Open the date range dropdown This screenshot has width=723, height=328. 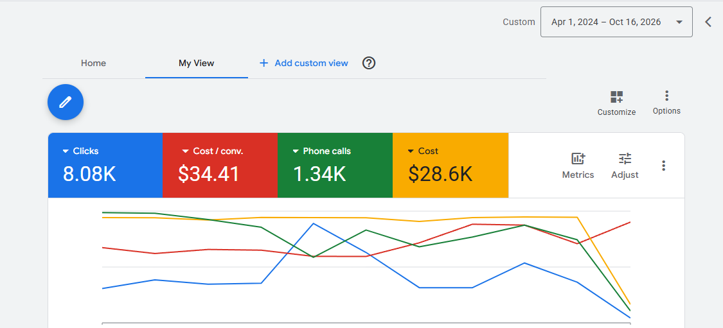tap(616, 22)
